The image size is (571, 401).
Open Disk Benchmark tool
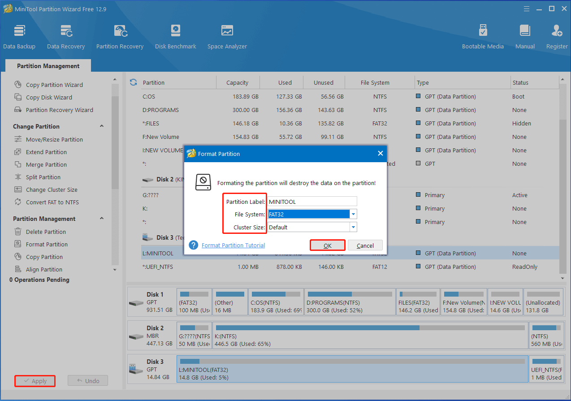point(176,37)
